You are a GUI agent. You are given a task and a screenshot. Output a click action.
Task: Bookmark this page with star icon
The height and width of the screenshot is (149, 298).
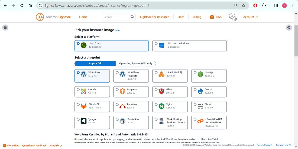click(244, 5)
